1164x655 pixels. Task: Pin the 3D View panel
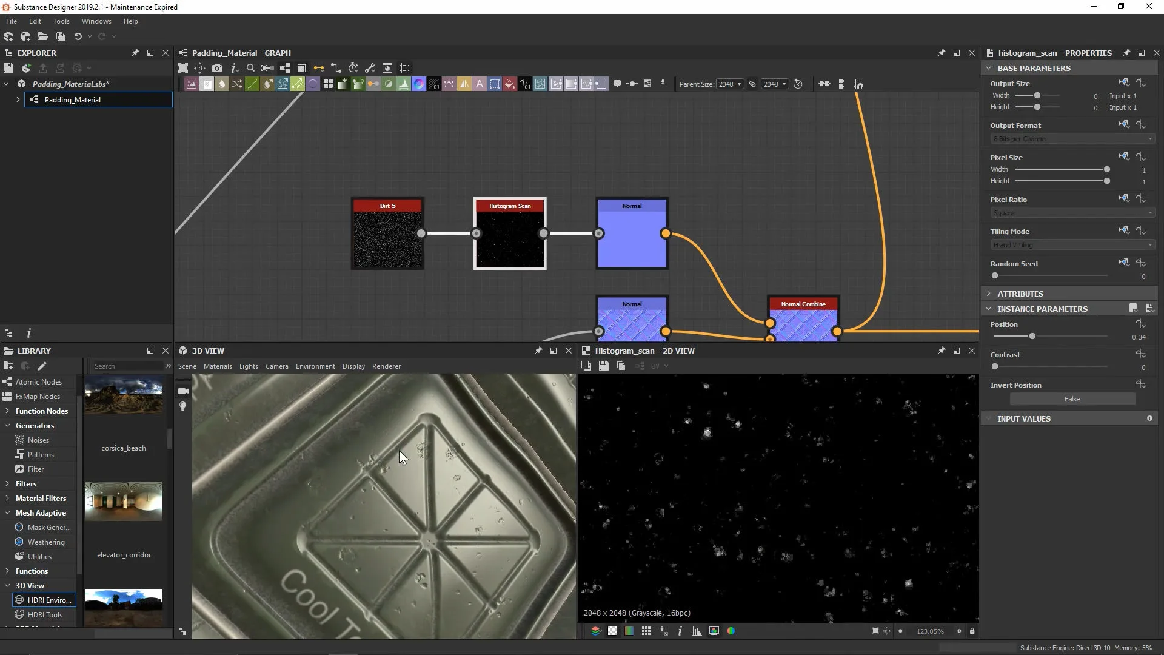[x=538, y=351]
